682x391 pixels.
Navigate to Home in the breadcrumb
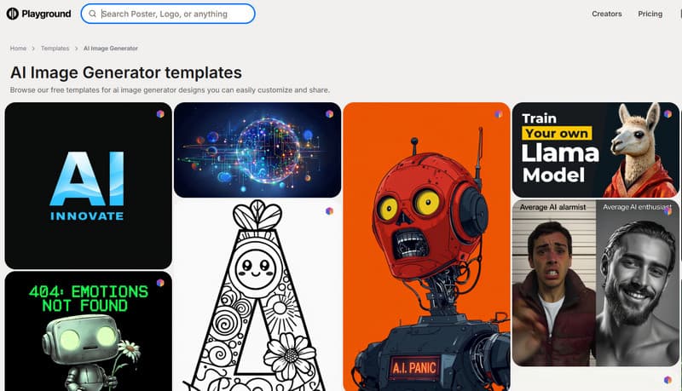(x=18, y=49)
